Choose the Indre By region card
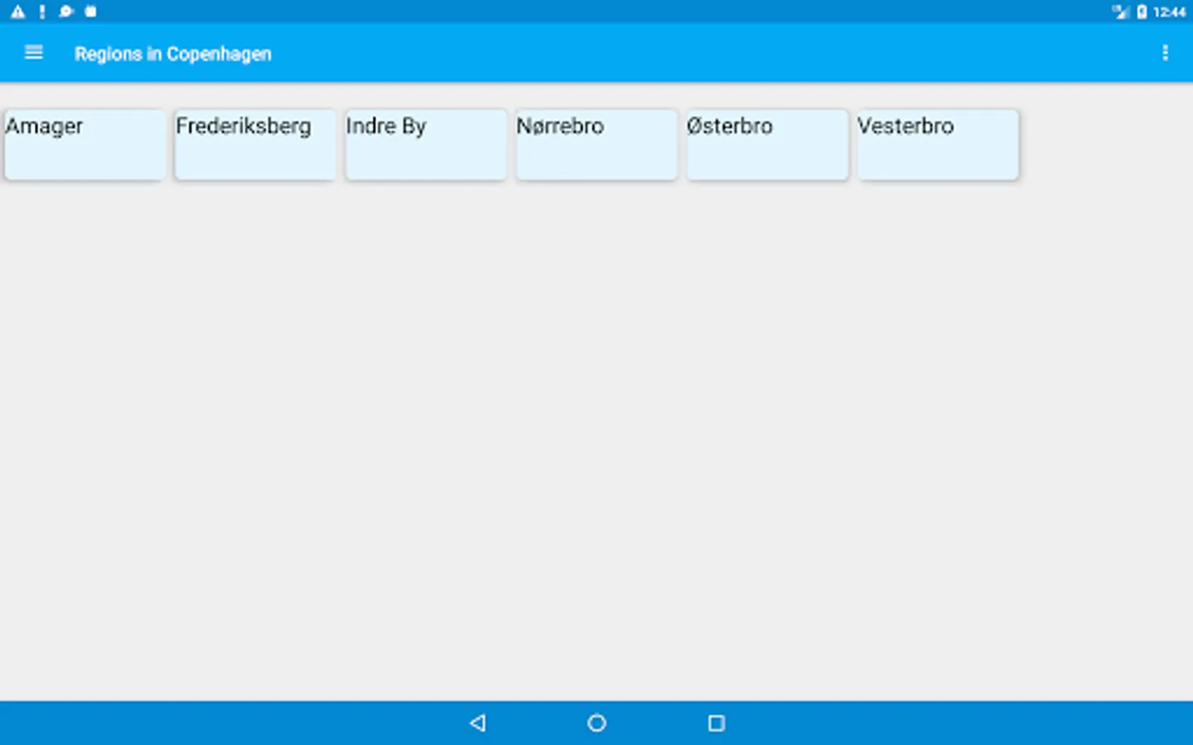Image resolution: width=1193 pixels, height=745 pixels. coord(426,145)
